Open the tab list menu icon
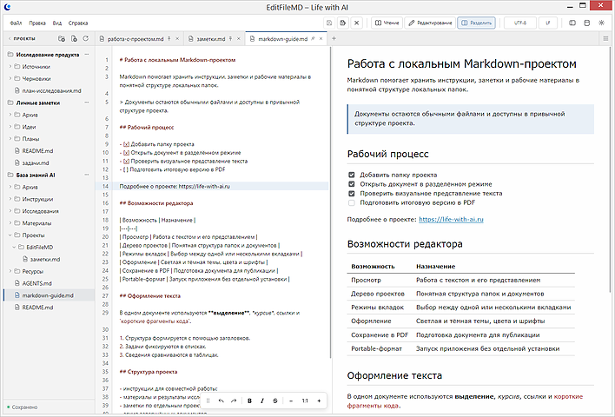This screenshot has width=615, height=417. [605, 38]
